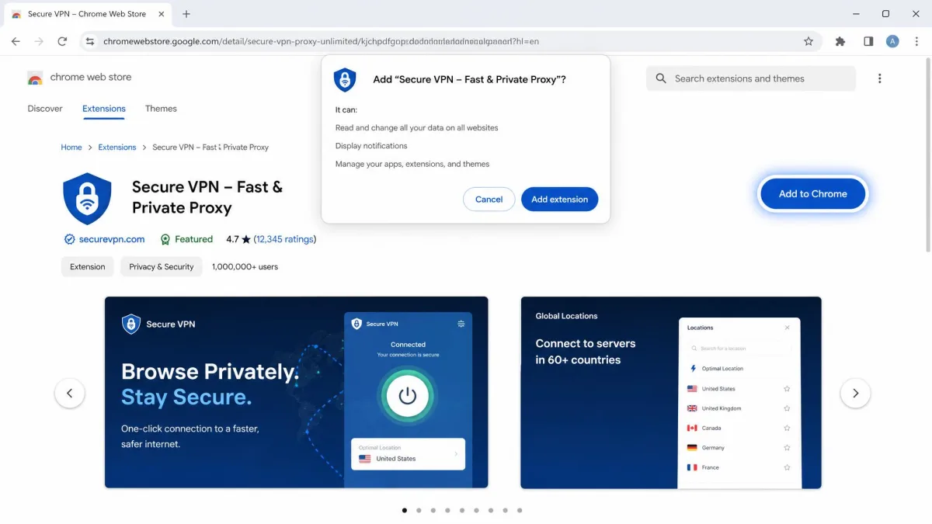Image resolution: width=932 pixels, height=524 pixels.
Task: Click the browser forward arrow
Action: pyautogui.click(x=39, y=41)
